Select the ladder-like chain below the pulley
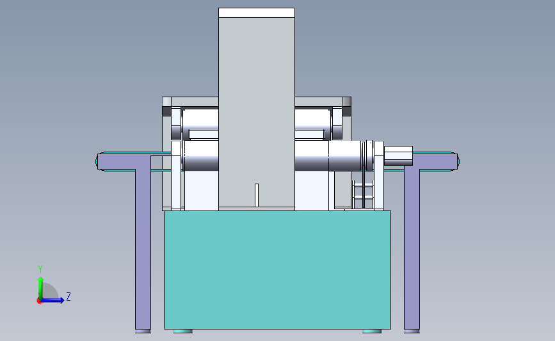This screenshot has width=555, height=341. [x=363, y=194]
